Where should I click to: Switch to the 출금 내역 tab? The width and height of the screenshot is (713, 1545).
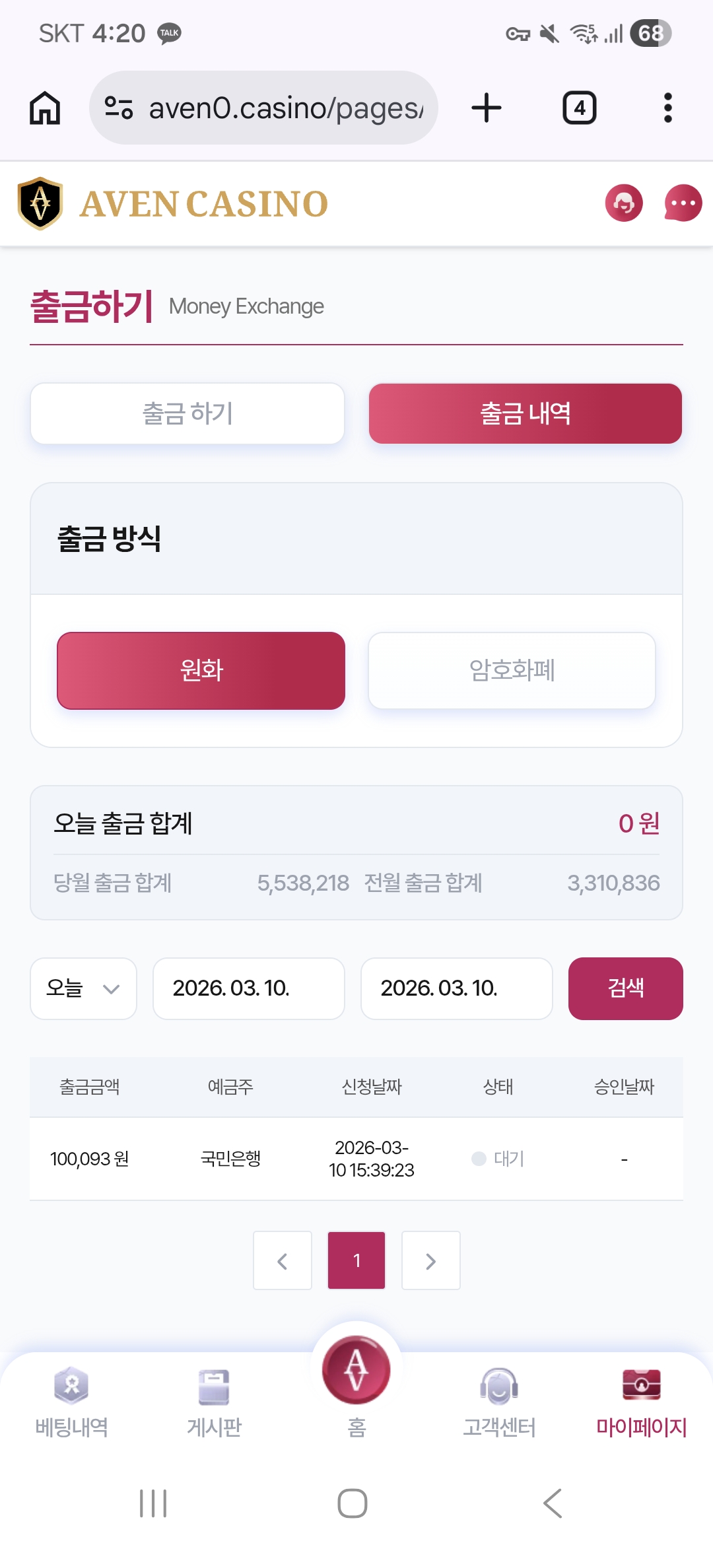click(525, 414)
